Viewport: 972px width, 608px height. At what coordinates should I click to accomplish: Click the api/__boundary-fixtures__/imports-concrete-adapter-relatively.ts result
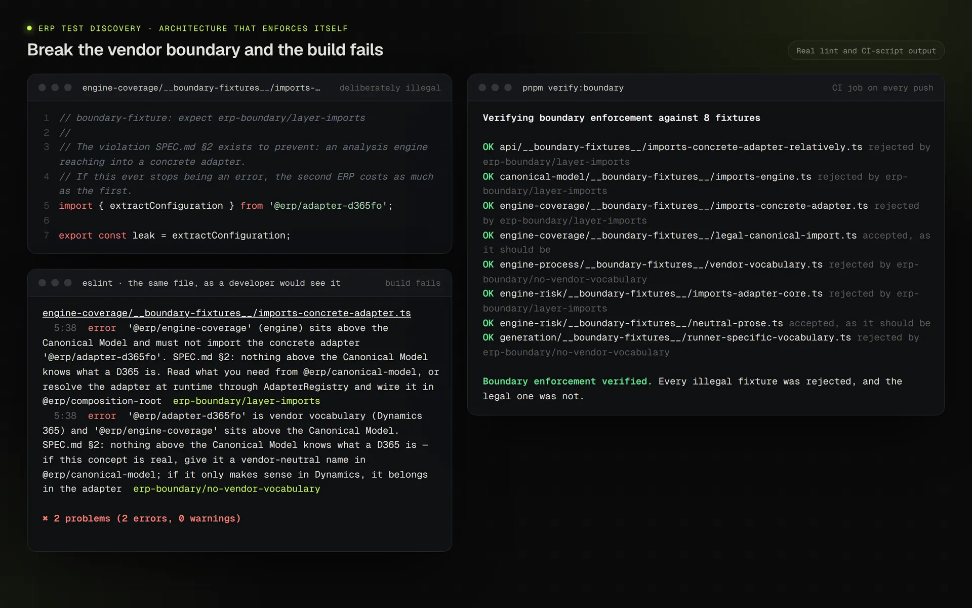706,154
